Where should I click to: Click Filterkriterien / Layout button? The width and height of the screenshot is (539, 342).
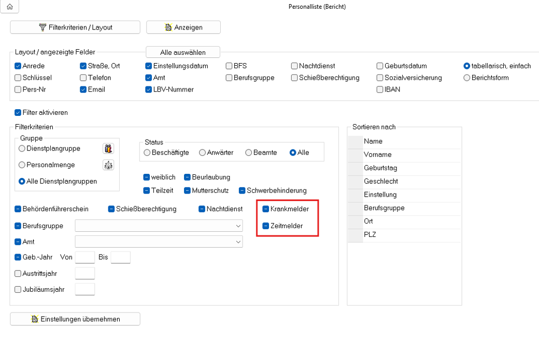click(75, 27)
